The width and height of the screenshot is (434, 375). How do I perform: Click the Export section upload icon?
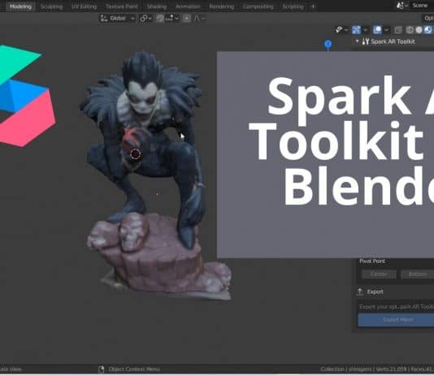click(360, 292)
